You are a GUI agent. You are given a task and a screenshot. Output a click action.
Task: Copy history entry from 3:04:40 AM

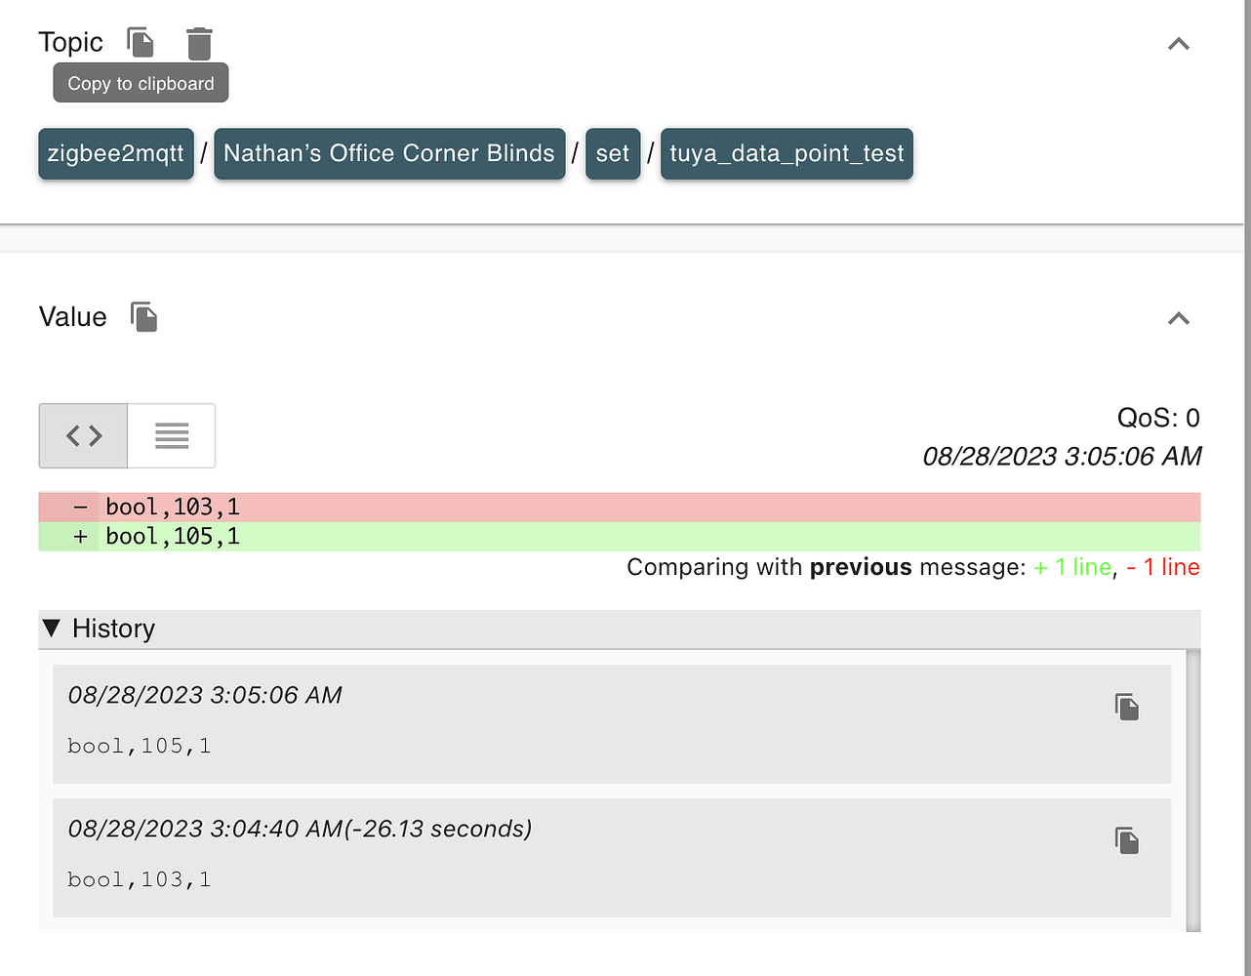[x=1127, y=840]
